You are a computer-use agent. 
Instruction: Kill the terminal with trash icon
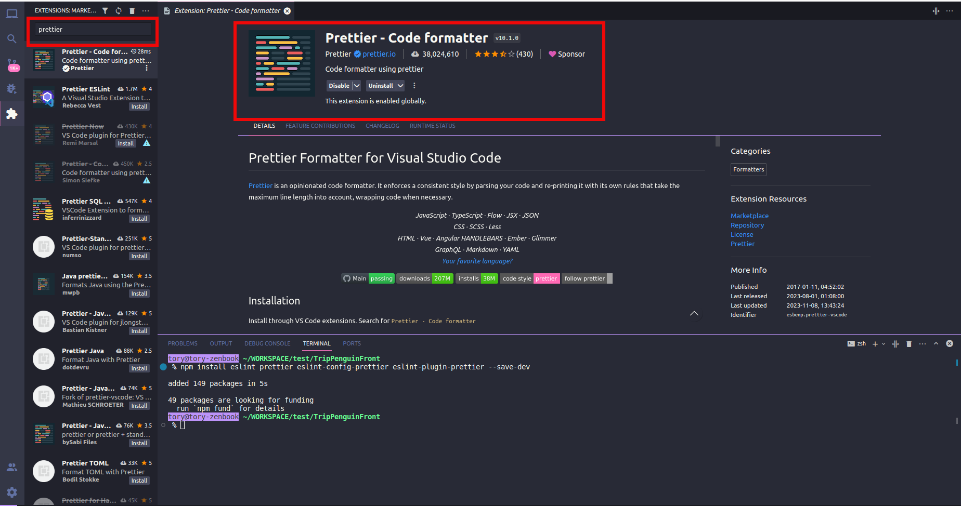pyautogui.click(x=909, y=343)
